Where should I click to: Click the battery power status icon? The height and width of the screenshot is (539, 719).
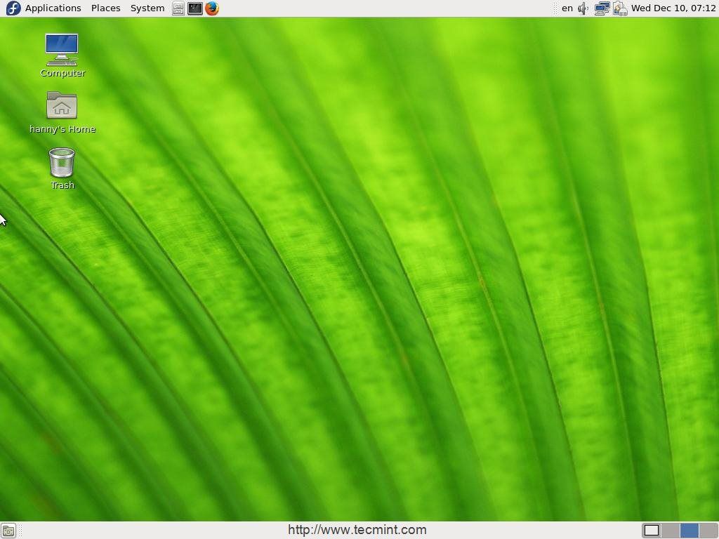(x=619, y=8)
